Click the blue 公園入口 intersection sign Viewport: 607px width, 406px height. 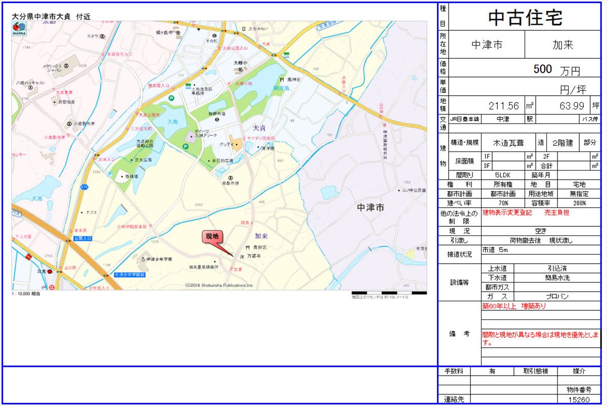coord(83,238)
